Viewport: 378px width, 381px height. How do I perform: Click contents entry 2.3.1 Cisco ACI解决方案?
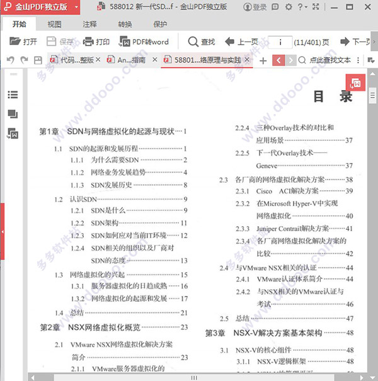tap(294, 191)
